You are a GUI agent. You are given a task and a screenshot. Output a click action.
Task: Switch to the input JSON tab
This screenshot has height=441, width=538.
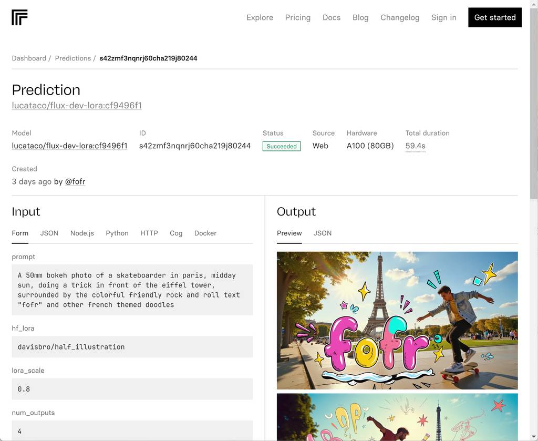pyautogui.click(x=49, y=233)
